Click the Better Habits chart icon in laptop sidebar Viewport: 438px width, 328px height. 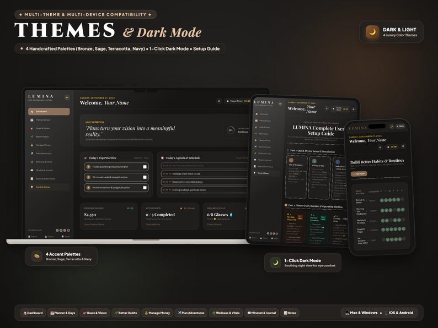pyautogui.click(x=32, y=136)
